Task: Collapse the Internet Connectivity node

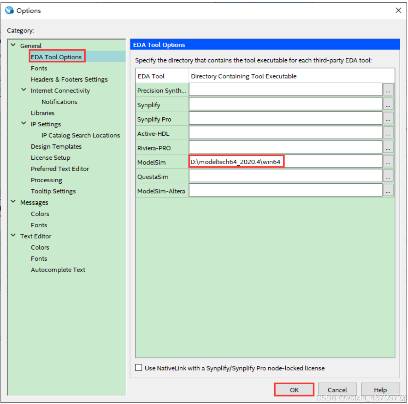Action: point(24,90)
